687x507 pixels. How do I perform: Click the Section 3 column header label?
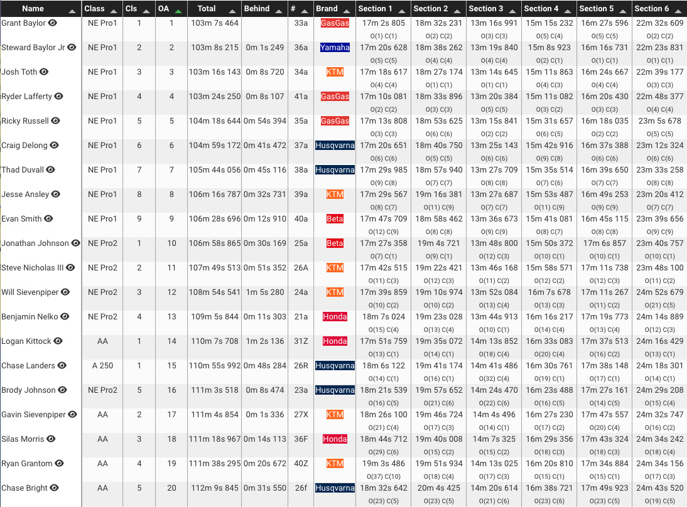coord(485,9)
